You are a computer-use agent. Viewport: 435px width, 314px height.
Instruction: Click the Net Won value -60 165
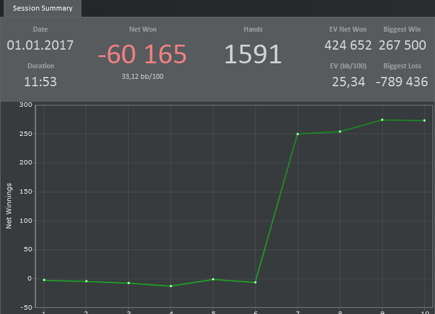(x=142, y=54)
